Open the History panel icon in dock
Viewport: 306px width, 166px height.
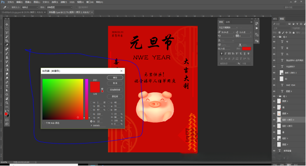pyautogui.click(x=257, y=23)
